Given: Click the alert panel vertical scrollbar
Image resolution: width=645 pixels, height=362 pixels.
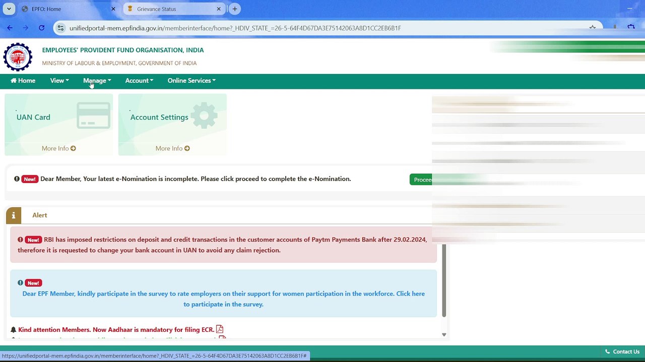Looking at the screenshot, I should (444, 281).
